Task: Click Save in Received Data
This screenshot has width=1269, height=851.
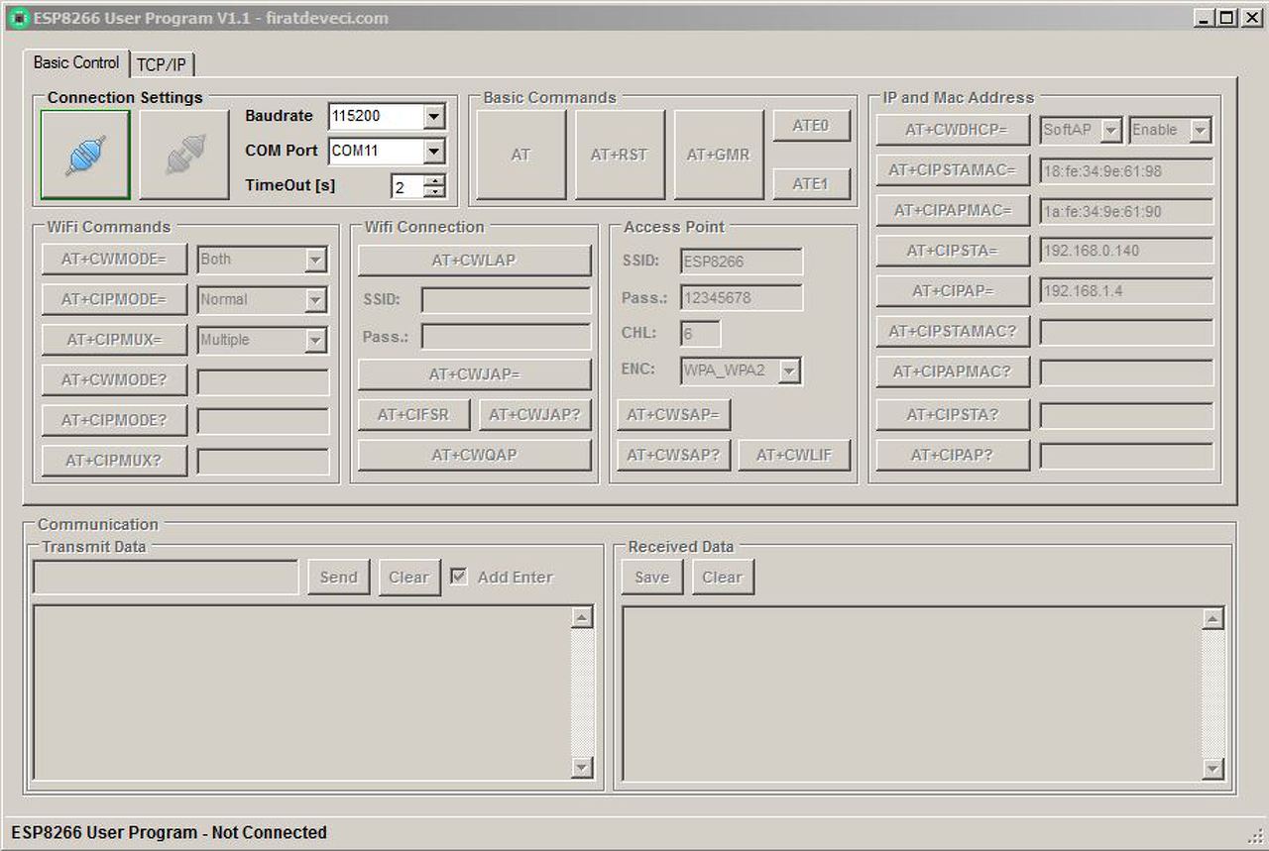Action: tap(652, 578)
